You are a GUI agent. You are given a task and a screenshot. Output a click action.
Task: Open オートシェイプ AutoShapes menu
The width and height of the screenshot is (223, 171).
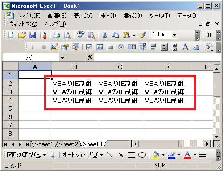82,155
